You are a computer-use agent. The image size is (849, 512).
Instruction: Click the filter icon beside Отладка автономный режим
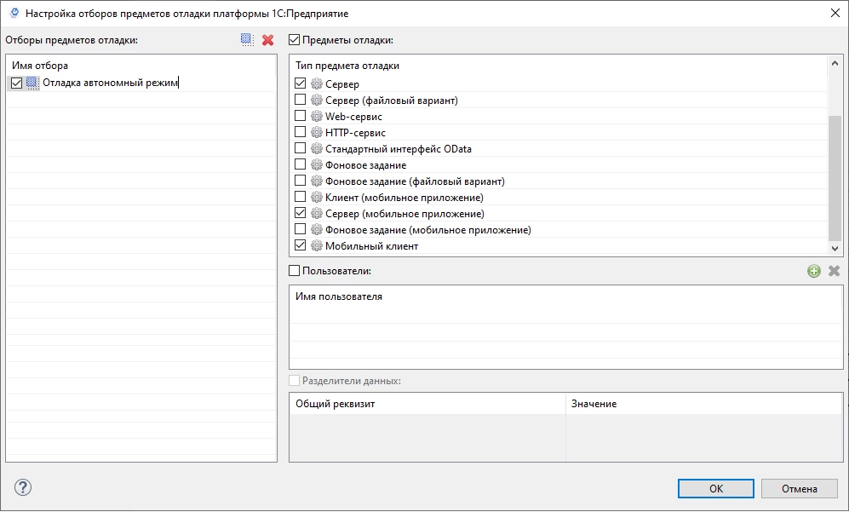(32, 83)
